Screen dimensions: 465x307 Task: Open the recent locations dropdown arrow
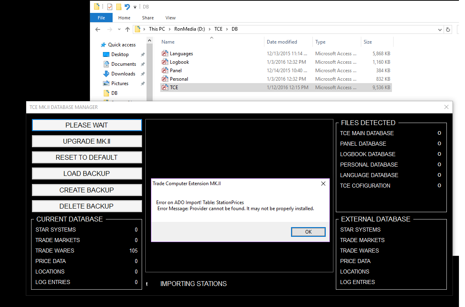click(x=119, y=29)
